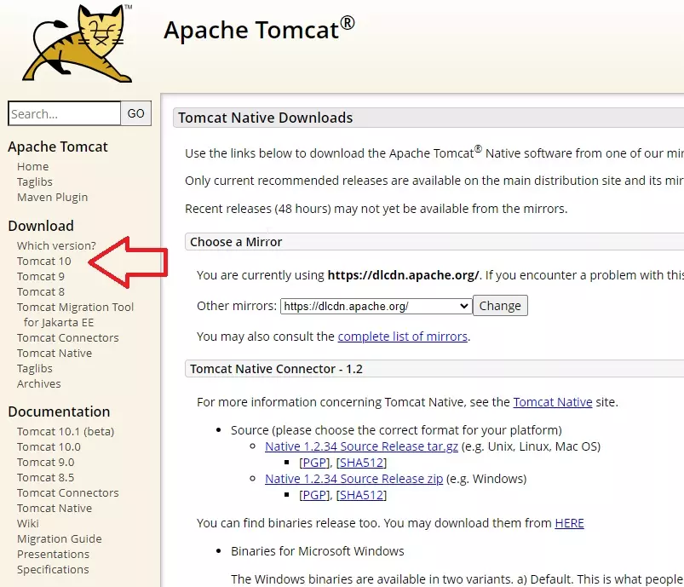The image size is (684, 587).
Task: Visit the Tomcat Native site link
Action: 552,401
